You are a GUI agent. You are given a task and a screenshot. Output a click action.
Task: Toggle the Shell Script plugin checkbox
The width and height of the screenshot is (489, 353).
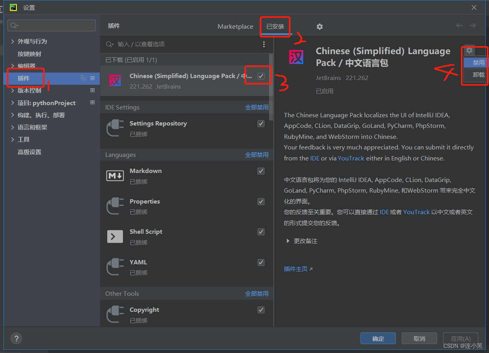click(261, 232)
